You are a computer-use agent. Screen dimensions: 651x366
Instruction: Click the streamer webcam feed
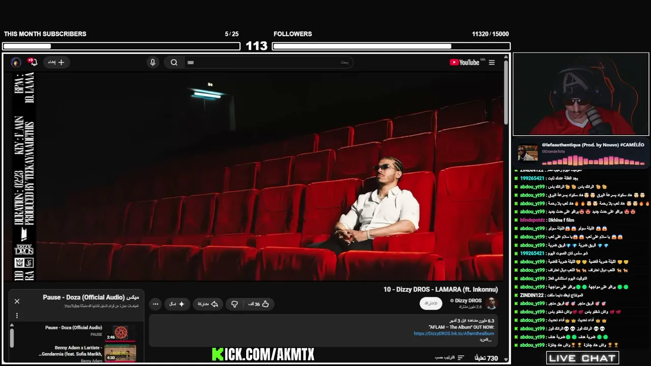pyautogui.click(x=581, y=94)
